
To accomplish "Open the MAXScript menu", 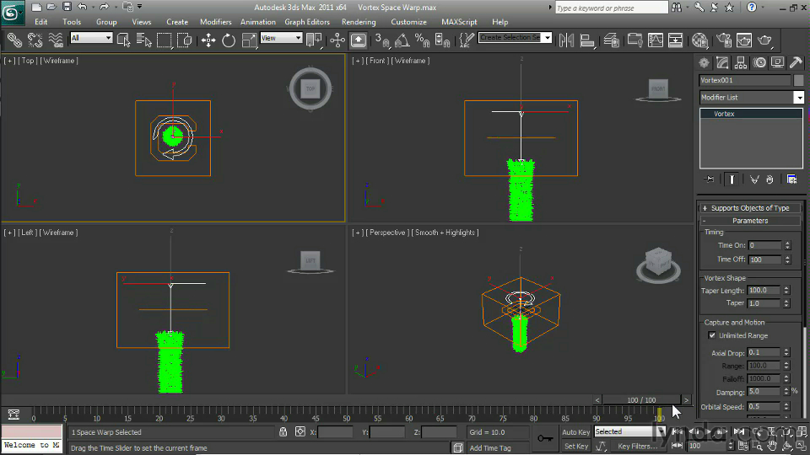I will [459, 22].
